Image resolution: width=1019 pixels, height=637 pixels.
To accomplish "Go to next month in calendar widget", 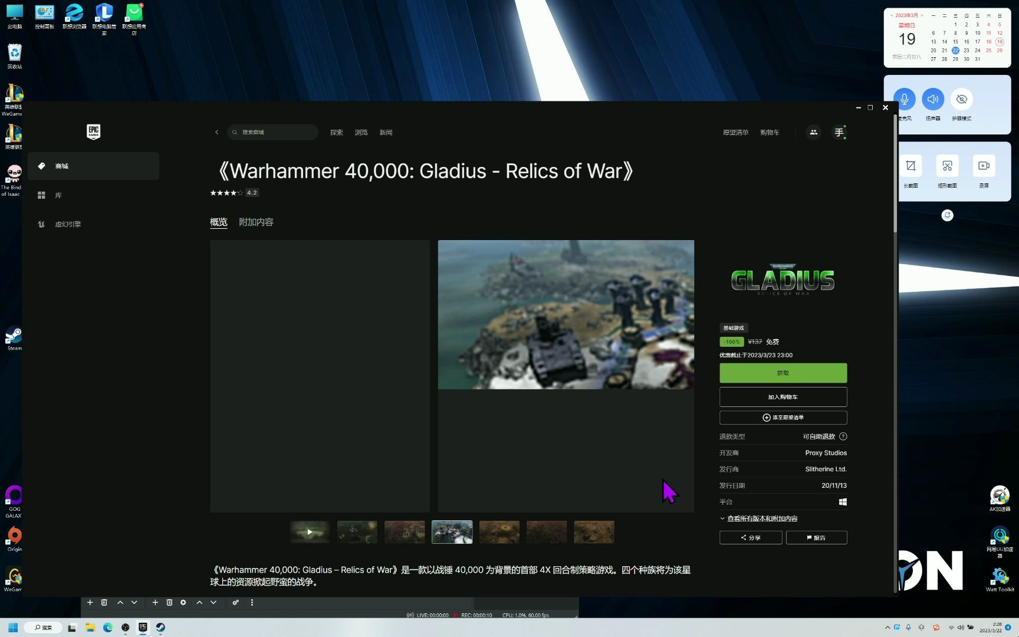I will coord(922,15).
